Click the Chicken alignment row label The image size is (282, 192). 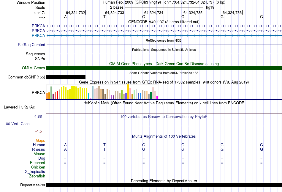tap(38, 167)
